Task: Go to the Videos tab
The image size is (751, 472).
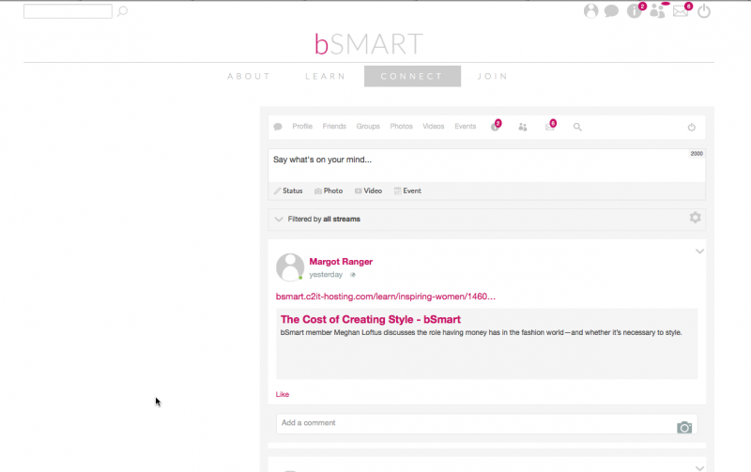Action: pos(434,127)
